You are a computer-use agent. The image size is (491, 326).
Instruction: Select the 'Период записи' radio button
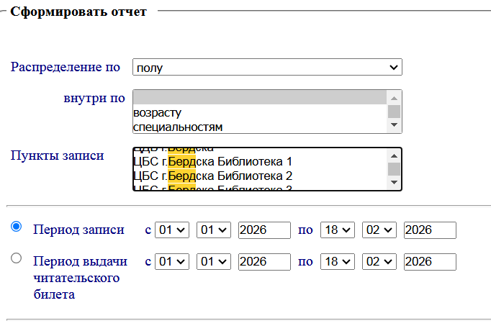click(x=17, y=227)
